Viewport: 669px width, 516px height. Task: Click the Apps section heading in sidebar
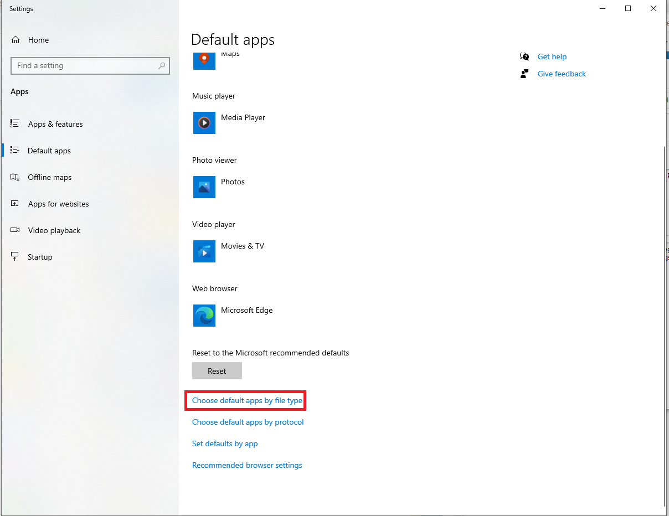coord(19,91)
